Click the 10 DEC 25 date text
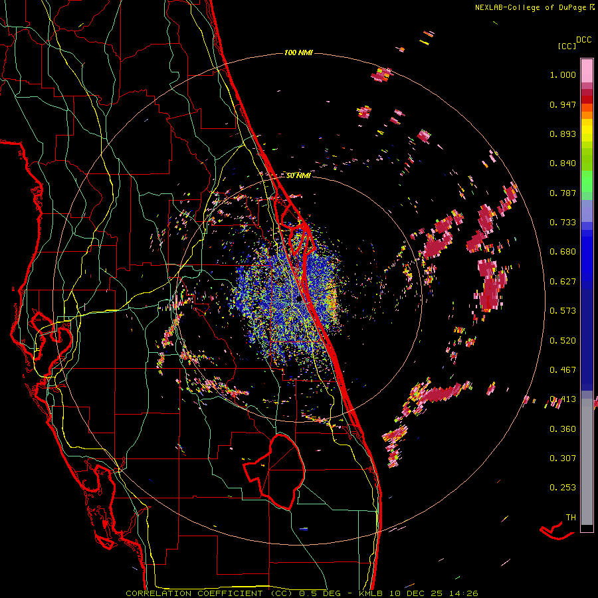Screen dimensions: 598x598 (416, 593)
